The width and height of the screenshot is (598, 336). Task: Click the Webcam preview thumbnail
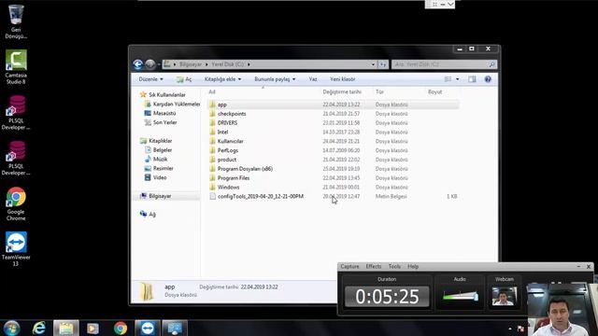point(505,296)
